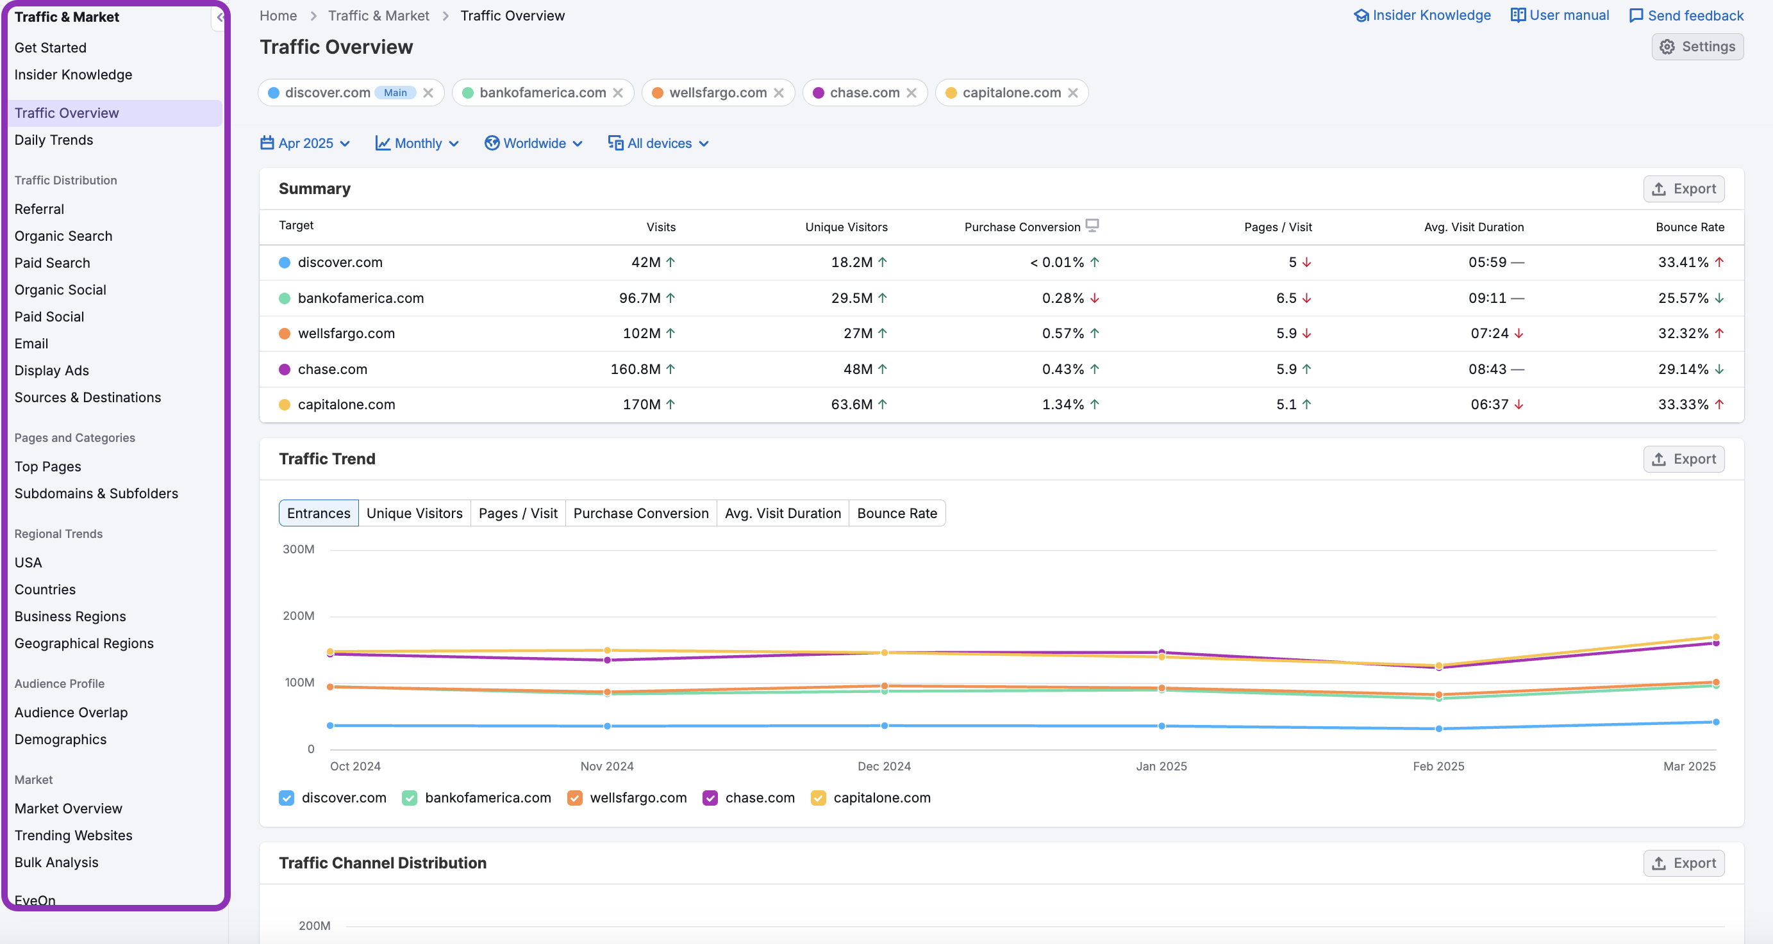Click the Mar 2025 capitalone.com data point
Image resolution: width=1773 pixels, height=944 pixels.
click(1715, 637)
